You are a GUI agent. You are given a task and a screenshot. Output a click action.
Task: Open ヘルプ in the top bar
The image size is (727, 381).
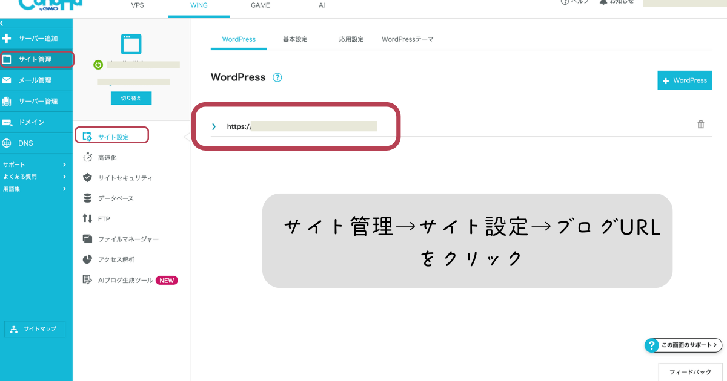point(576,2)
